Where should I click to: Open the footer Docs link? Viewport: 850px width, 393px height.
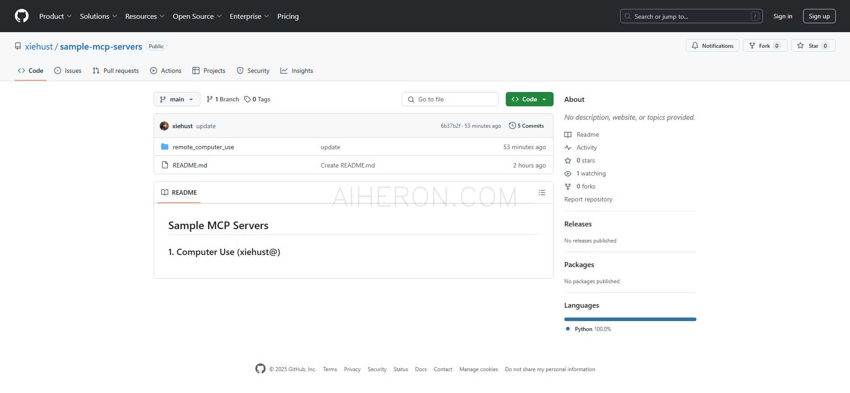(x=421, y=369)
